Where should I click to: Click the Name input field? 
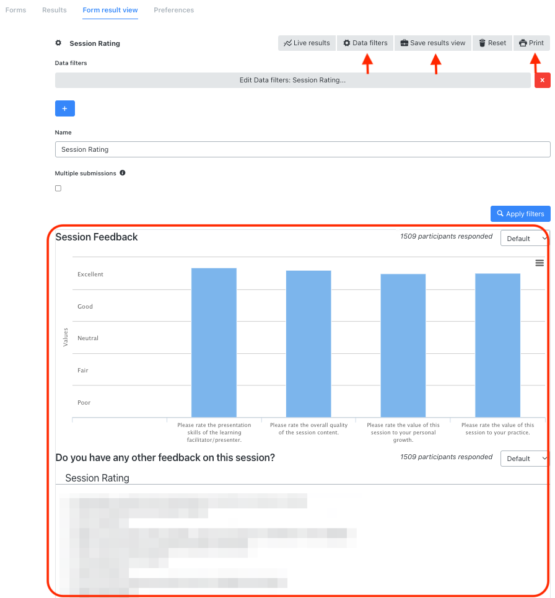(303, 149)
